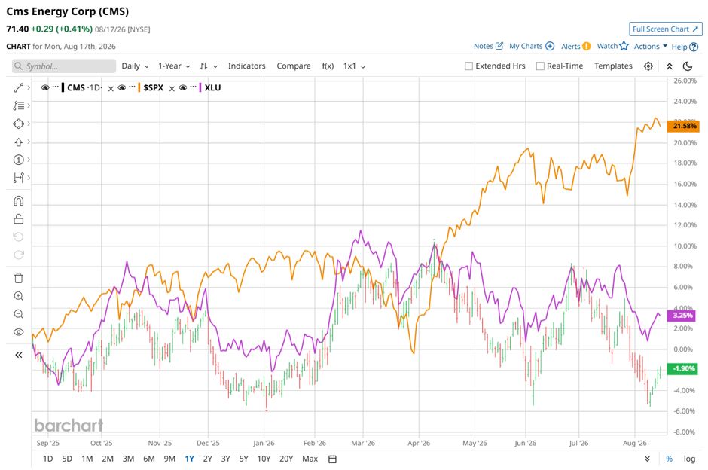Image resolution: width=708 pixels, height=470 pixels.
Task: Toggle the magnet snap mode
Action: click(x=19, y=201)
